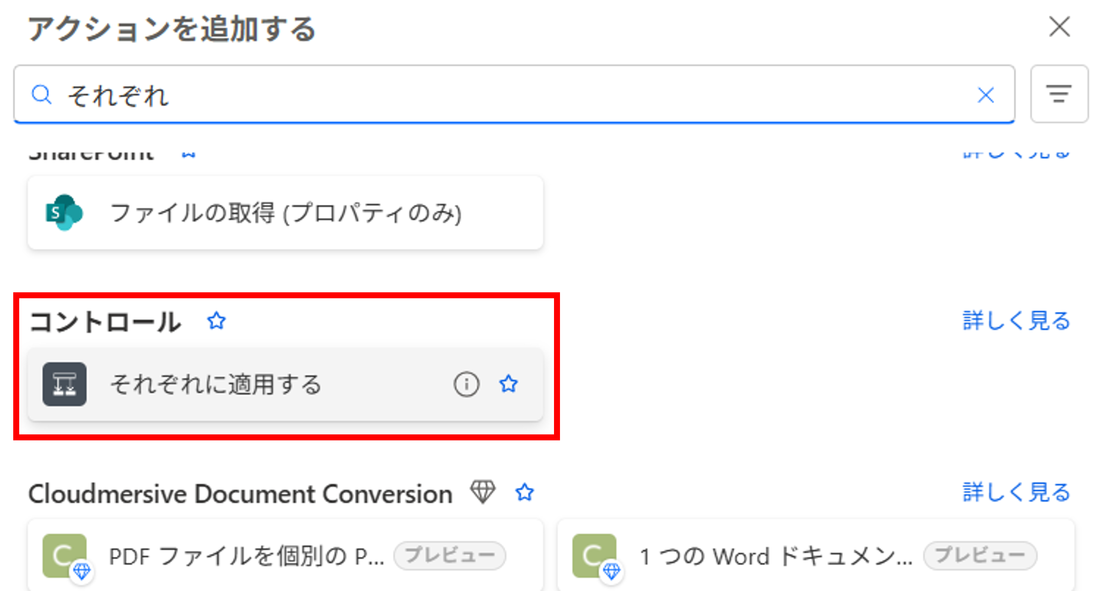
Task: Click Cloudmersive icon on Word action
Action: [595, 556]
